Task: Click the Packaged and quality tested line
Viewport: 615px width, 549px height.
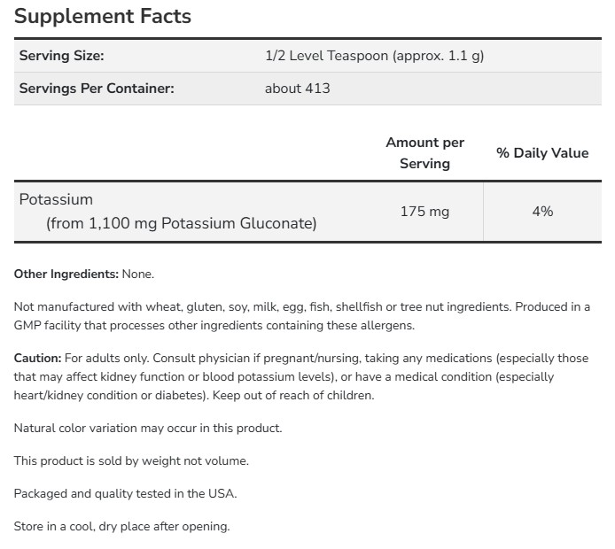Action: tap(125, 493)
